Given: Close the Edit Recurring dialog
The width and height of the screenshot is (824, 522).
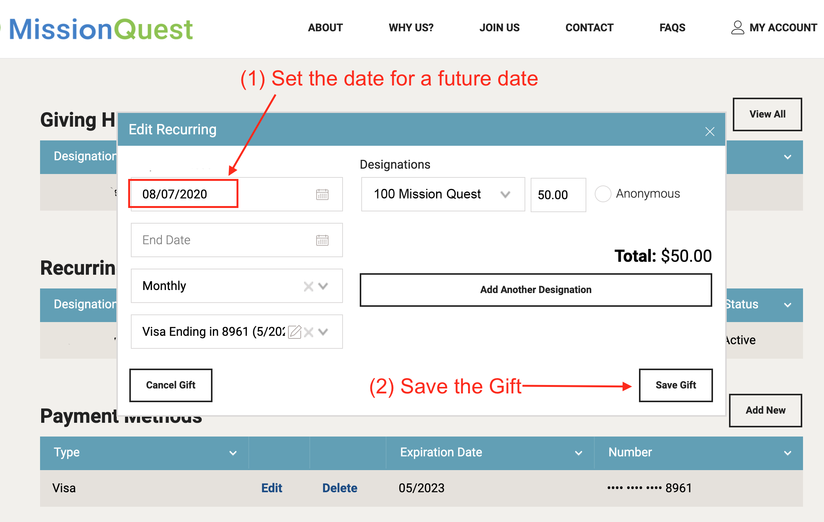Looking at the screenshot, I should tap(710, 132).
